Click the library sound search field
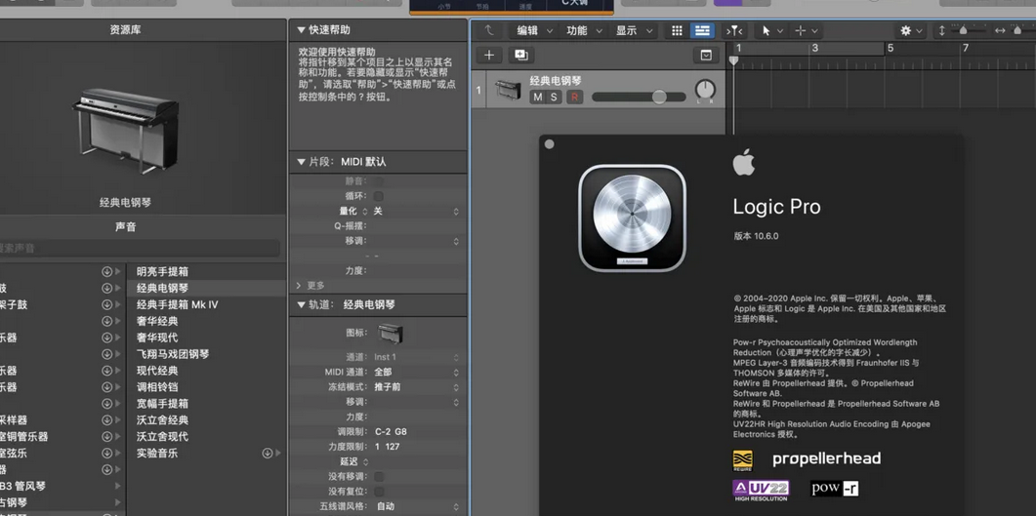 coord(140,248)
